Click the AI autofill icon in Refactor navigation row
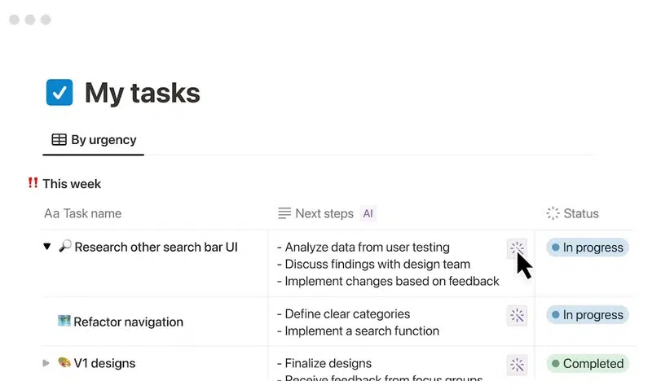This screenshot has height=390, width=652. 517,316
